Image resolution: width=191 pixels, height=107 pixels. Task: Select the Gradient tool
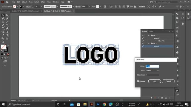(7, 32)
